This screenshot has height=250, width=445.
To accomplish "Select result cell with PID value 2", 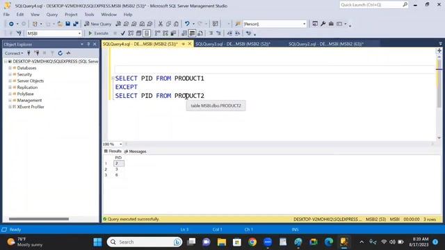I will pos(119,164).
